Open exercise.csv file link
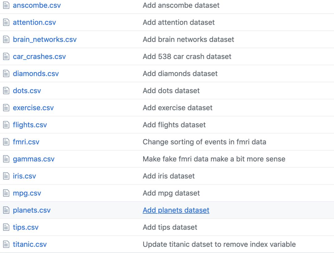The image size is (334, 253). click(x=33, y=108)
